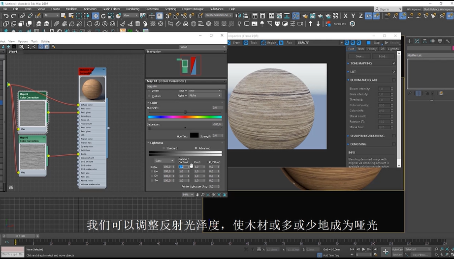Click the video camera icon in second toolbar
The image size is (454, 259).
300,24
